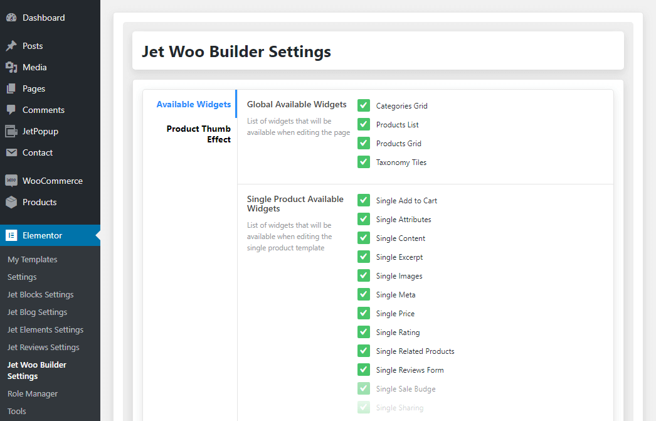
Task: Toggle the Single Attributes checkbox
Action: click(x=364, y=219)
